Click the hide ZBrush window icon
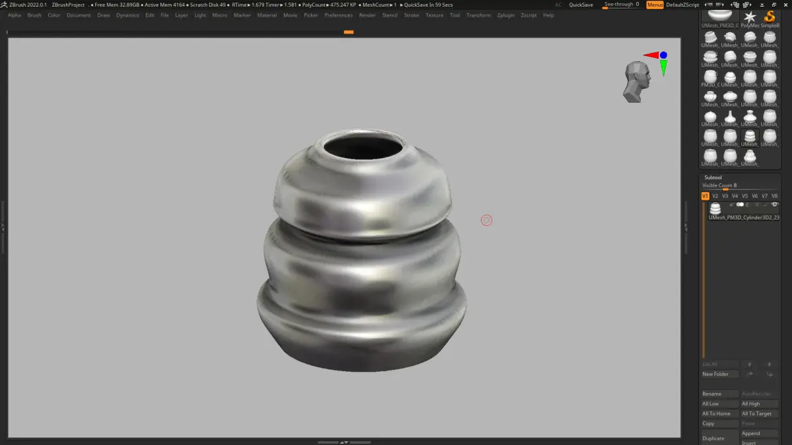 pyautogui.click(x=762, y=5)
